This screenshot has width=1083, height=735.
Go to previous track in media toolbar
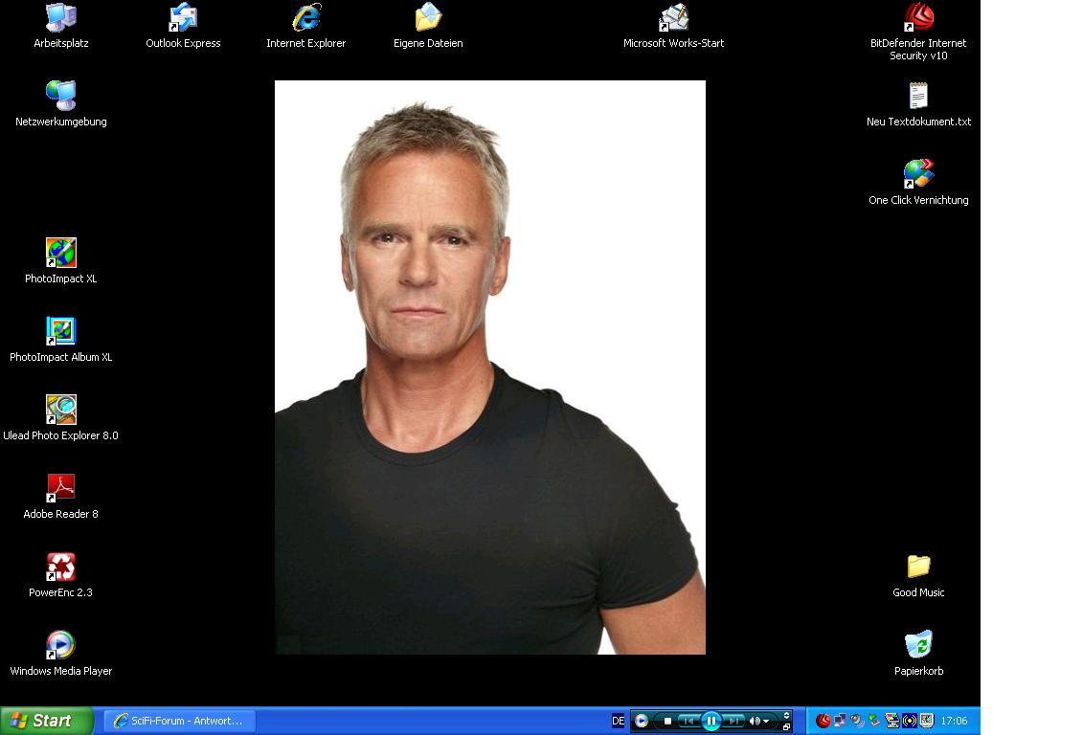tap(688, 722)
